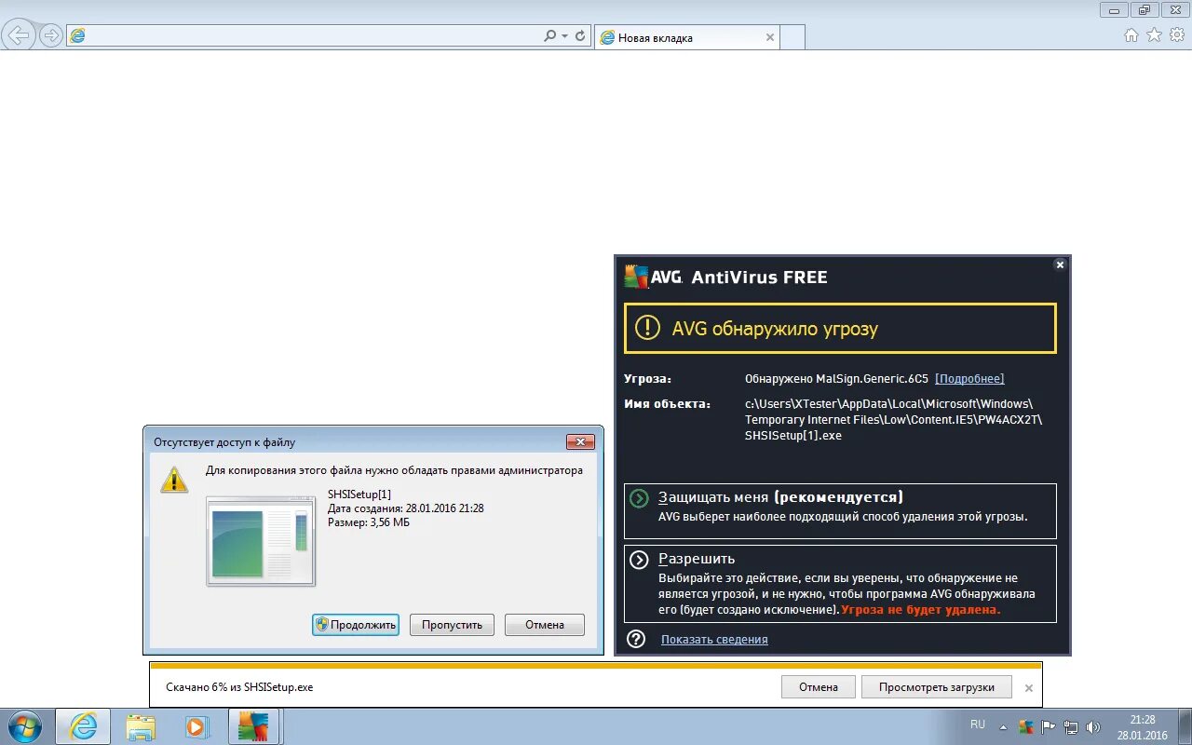The width and height of the screenshot is (1192, 745).
Task: Open the browser Tools gear icon
Action: (1177, 35)
